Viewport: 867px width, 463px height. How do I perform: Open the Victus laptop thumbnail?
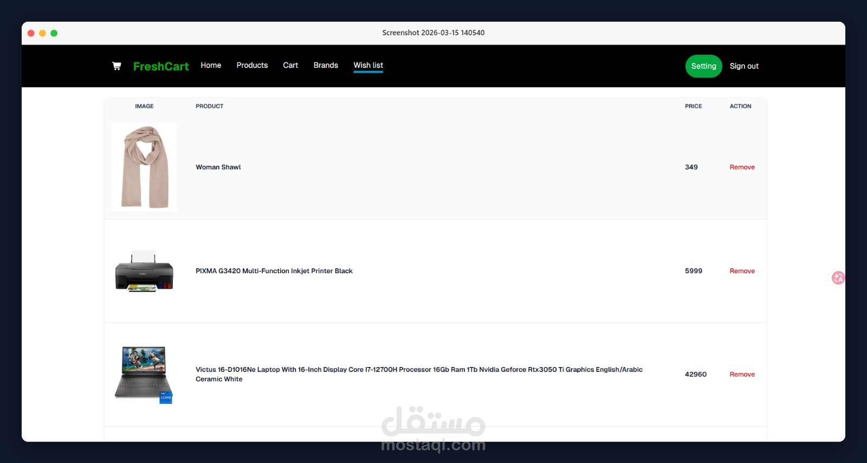click(144, 375)
